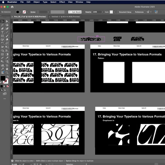Select the Perspective Grid tool
Screen dimensions: 165x165
(x=7, y=50)
